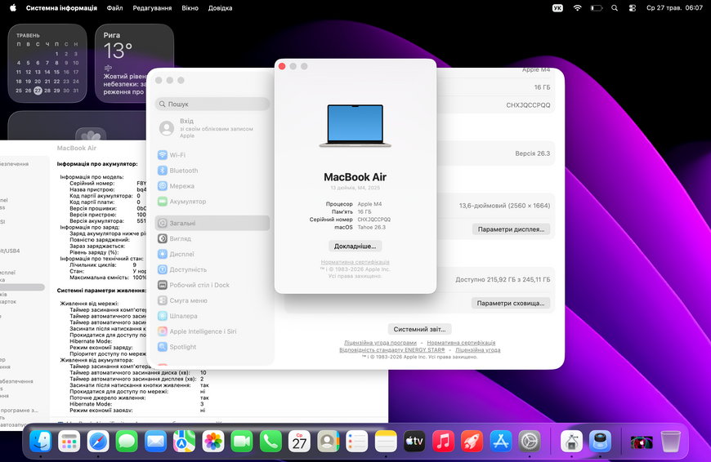Open Mail from the Dock
The width and height of the screenshot is (711, 462).
pyautogui.click(x=155, y=441)
